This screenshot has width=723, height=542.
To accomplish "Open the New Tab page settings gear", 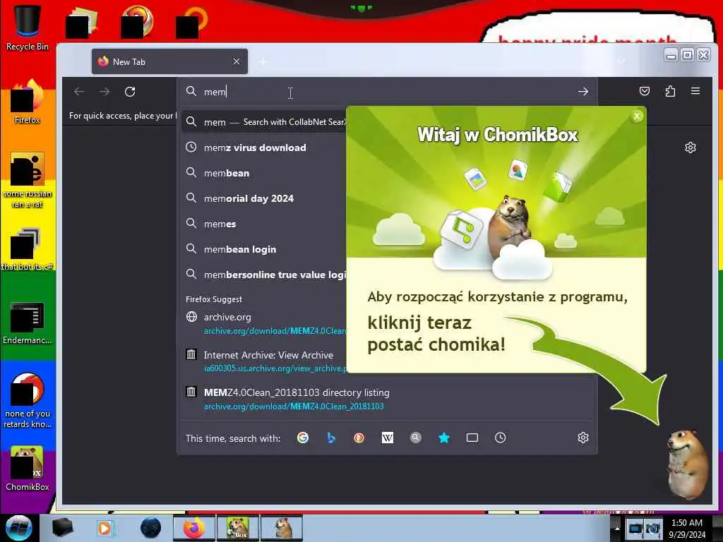I will [691, 147].
